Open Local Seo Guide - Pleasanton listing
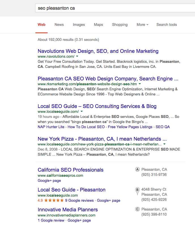Viewport: 195px width, 227px height. tap(71, 190)
